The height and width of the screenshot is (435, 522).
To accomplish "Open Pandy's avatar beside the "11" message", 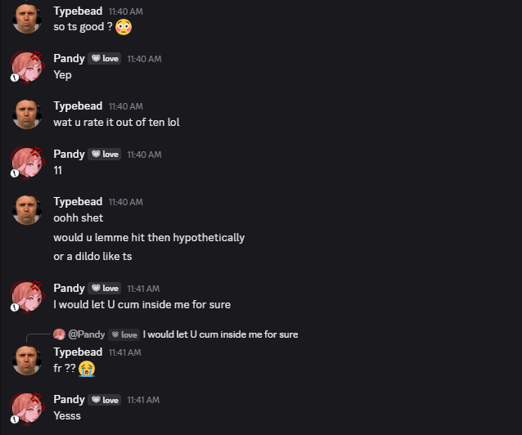I will coord(27,162).
